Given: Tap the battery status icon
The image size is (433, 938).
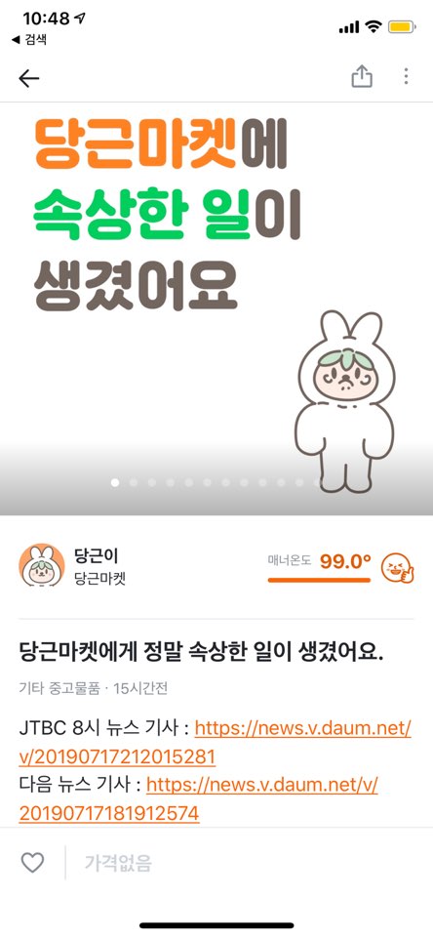Looking at the screenshot, I should click(401, 26).
